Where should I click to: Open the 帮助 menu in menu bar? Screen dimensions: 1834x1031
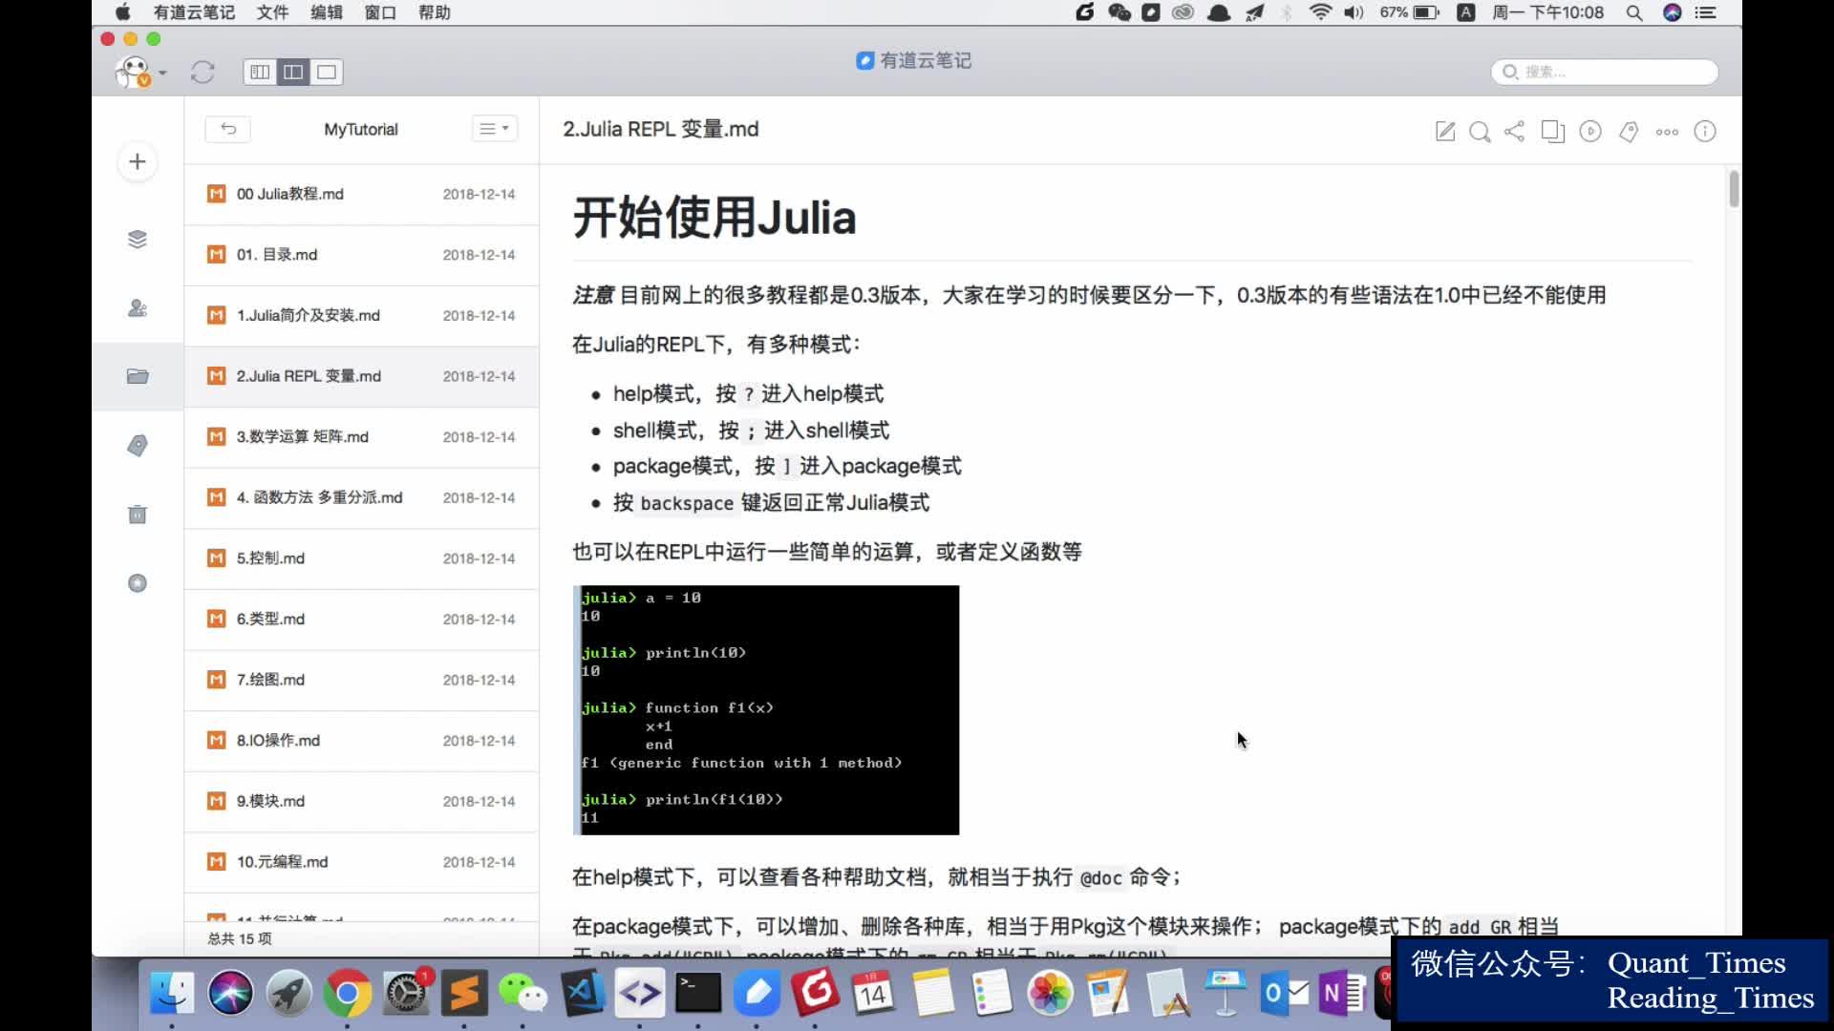click(432, 12)
